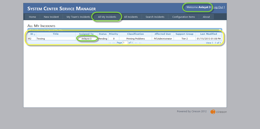The height and width of the screenshot is (129, 260).
Task: Open the About page
Action: (x=206, y=17)
